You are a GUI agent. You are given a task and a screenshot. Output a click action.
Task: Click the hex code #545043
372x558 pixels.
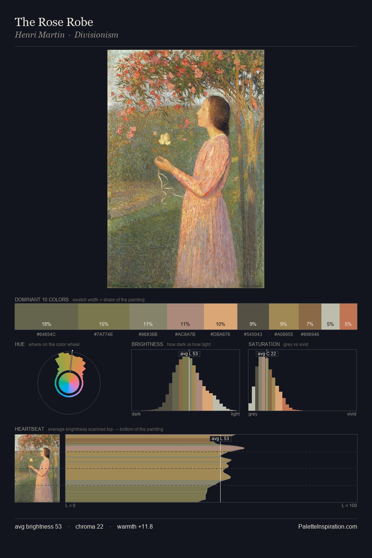tap(253, 334)
